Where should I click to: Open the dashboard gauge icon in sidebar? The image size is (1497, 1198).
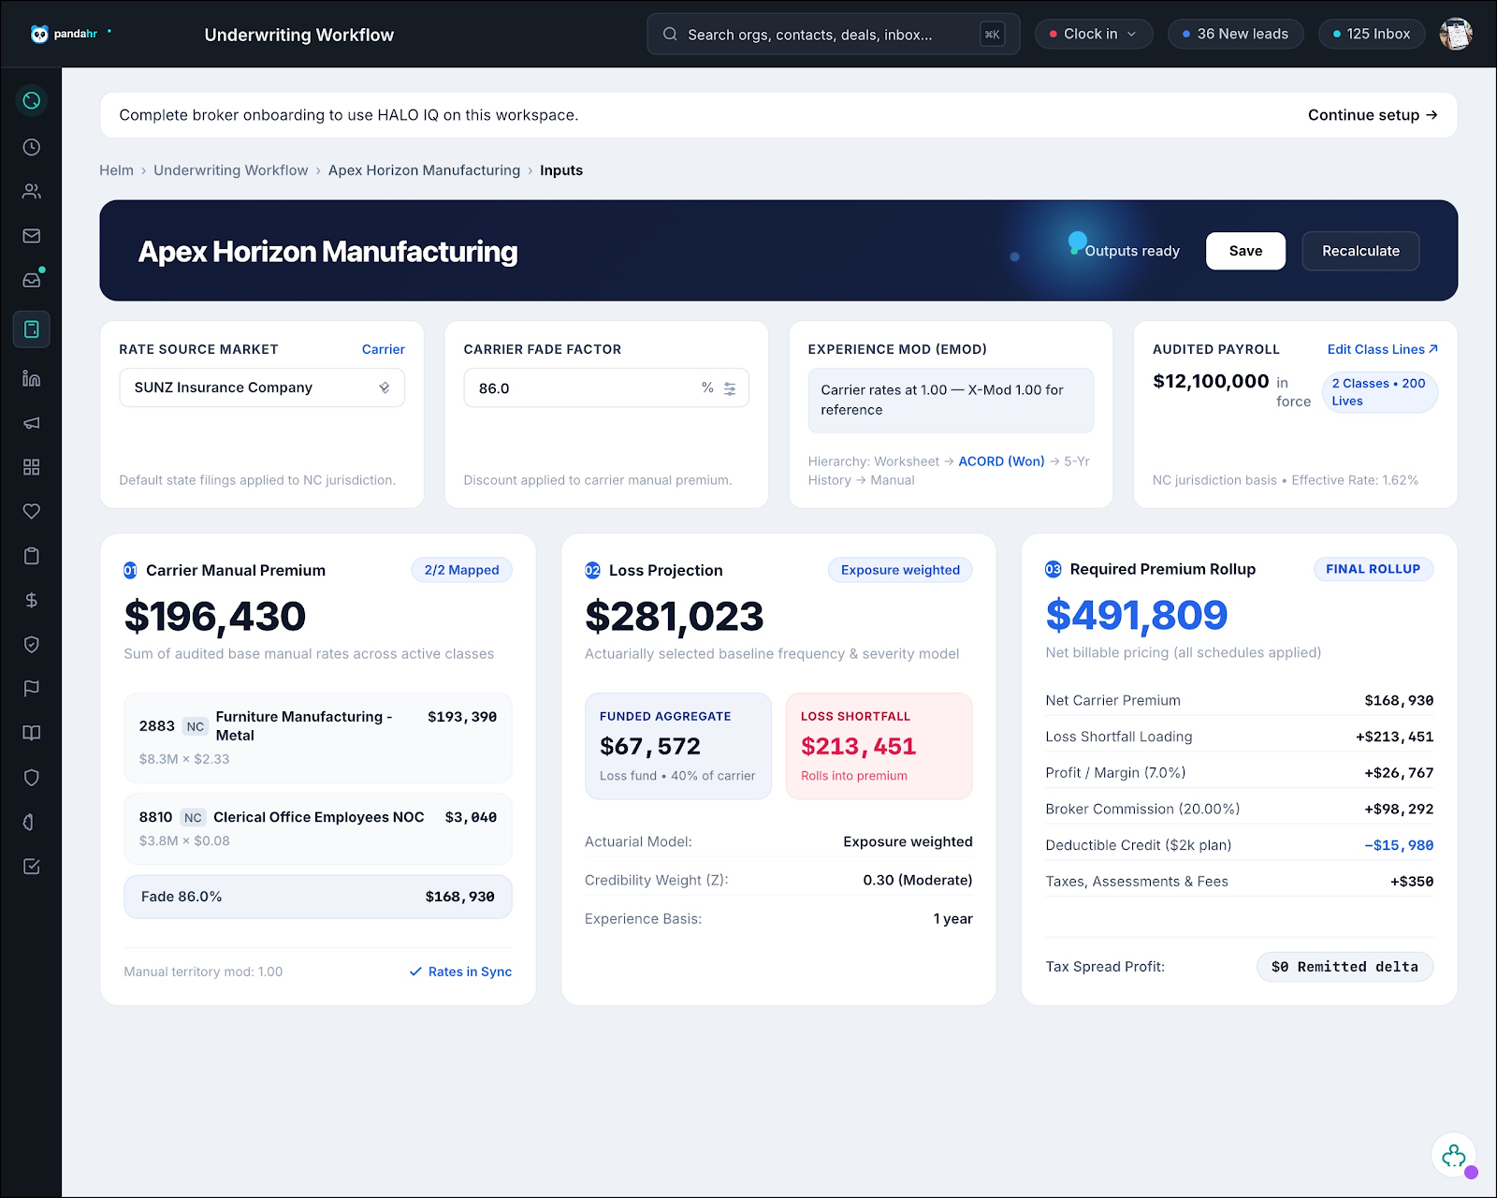(x=32, y=100)
